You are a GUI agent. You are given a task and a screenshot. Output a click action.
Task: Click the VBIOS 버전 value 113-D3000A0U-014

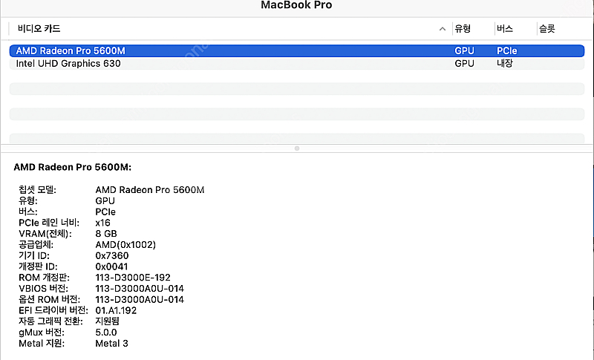(x=140, y=289)
